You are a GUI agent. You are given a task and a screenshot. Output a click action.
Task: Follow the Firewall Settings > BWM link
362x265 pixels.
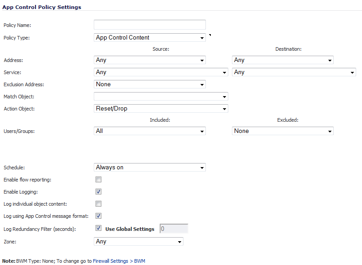(x=119, y=261)
